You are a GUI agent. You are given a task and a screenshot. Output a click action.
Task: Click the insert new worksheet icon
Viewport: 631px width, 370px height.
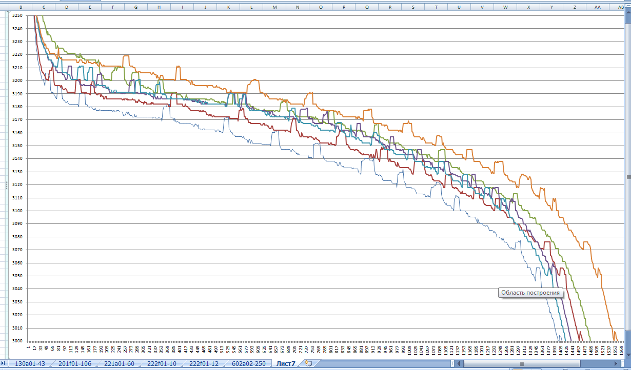(308, 364)
